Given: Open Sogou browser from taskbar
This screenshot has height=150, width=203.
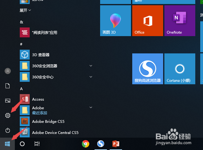Looking at the screenshot, I should pyautogui.click(x=101, y=144).
